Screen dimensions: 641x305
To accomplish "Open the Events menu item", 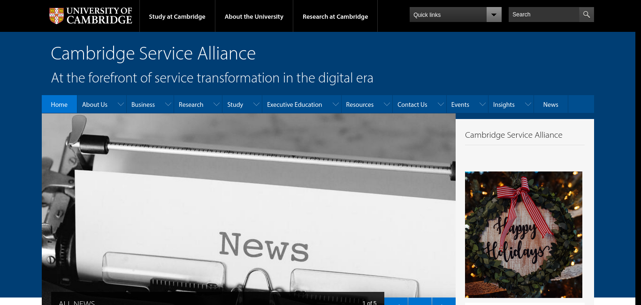I will click(x=460, y=104).
